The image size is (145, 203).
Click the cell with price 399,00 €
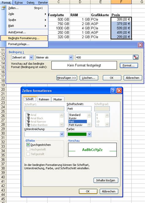pos(121,19)
